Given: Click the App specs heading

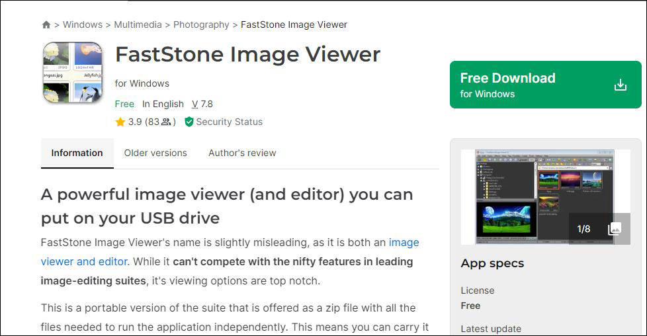Looking at the screenshot, I should tap(492, 263).
